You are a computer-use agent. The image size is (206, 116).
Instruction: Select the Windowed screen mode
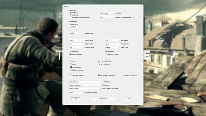click(71, 15)
